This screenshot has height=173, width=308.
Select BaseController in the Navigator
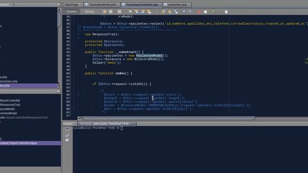coord(10,100)
